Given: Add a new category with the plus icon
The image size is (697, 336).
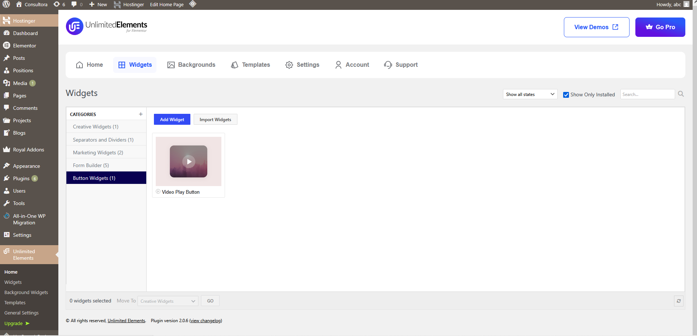Looking at the screenshot, I should pyautogui.click(x=141, y=114).
